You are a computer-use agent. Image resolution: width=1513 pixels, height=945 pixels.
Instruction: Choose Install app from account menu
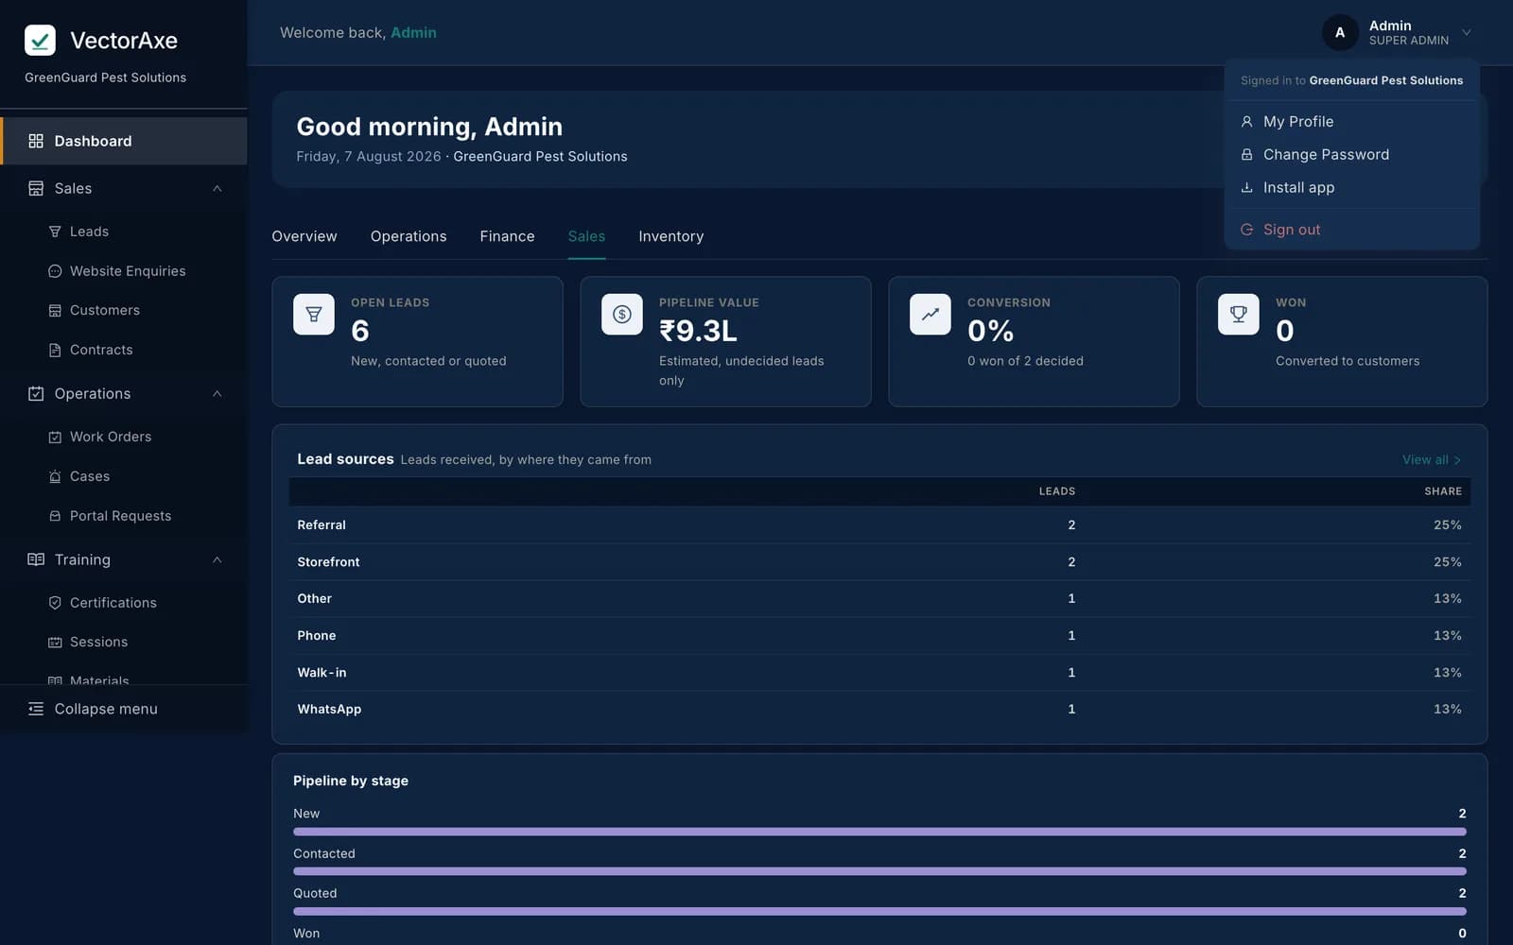click(x=1351, y=187)
